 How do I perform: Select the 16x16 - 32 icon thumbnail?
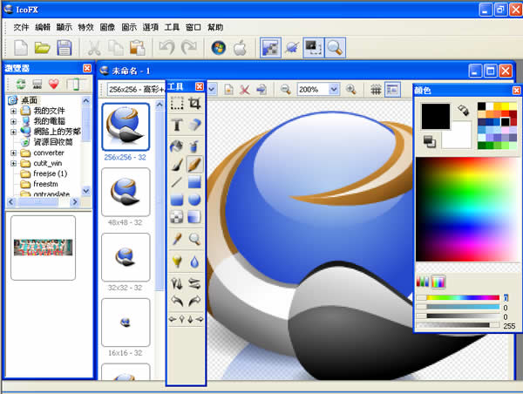coord(126,323)
